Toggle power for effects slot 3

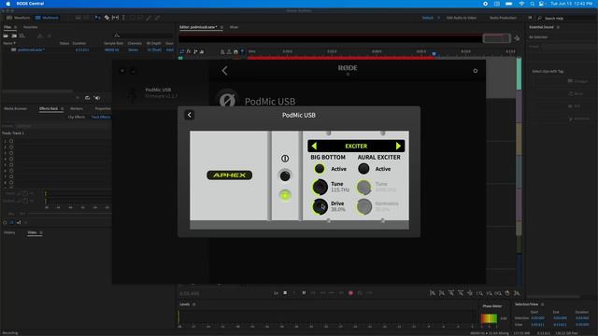click(x=11, y=153)
